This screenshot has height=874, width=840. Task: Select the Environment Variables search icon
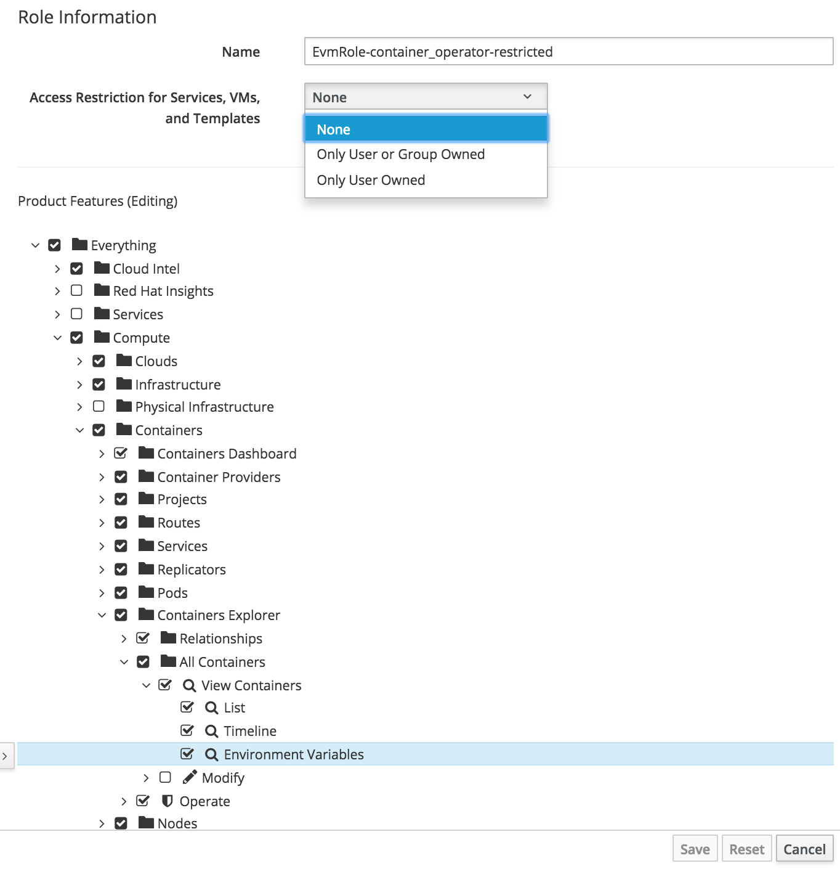click(212, 754)
